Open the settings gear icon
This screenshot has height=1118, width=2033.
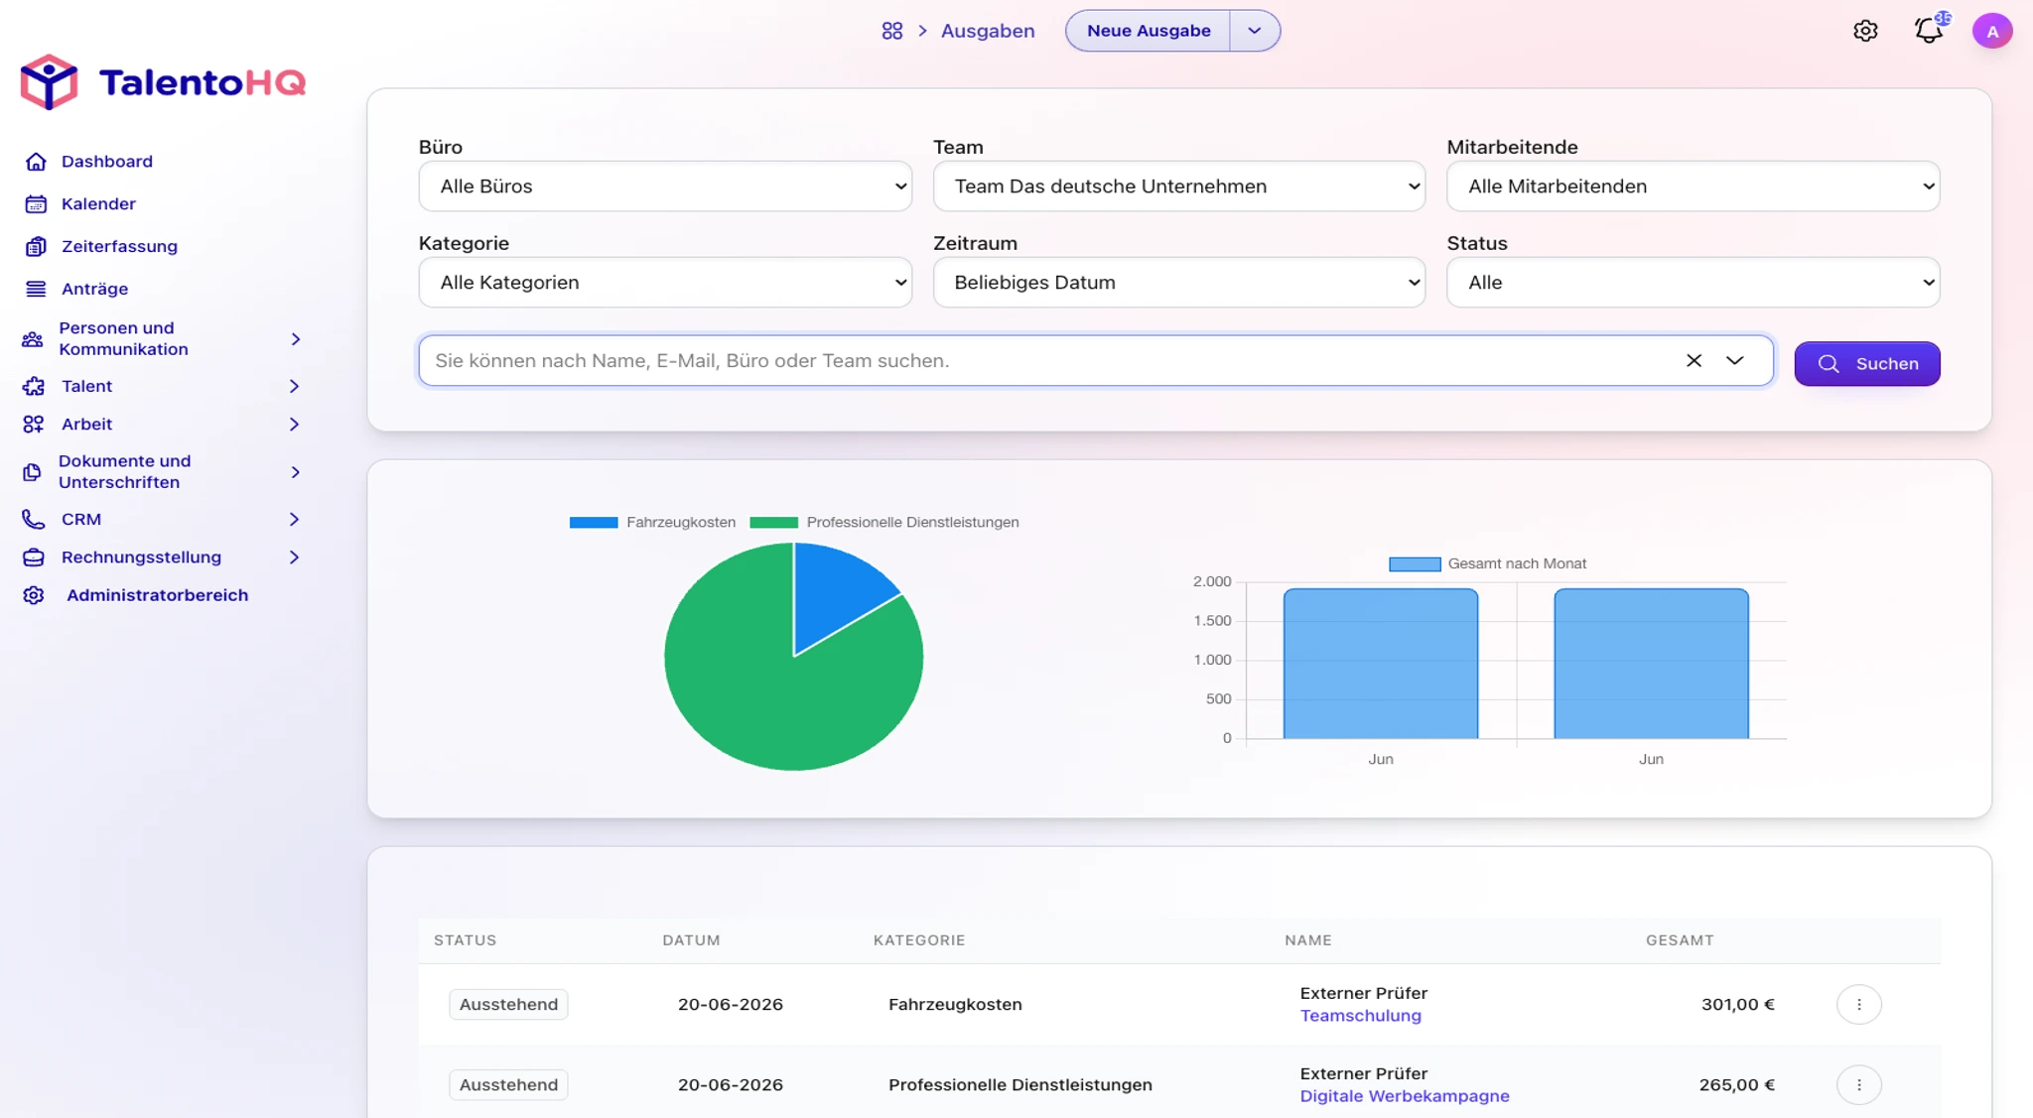[1865, 31]
